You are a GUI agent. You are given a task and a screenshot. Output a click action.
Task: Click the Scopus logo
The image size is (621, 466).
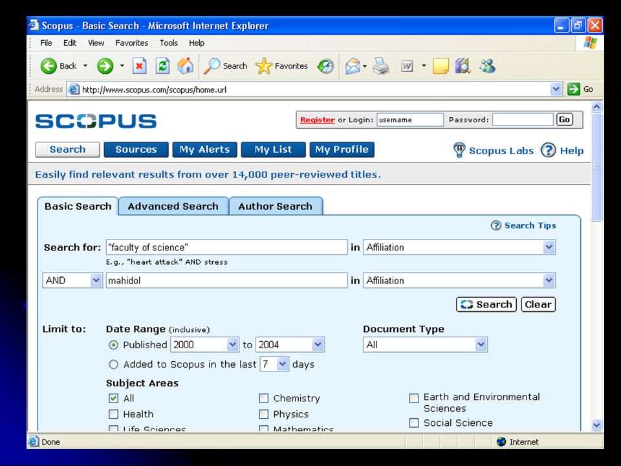pos(96,121)
